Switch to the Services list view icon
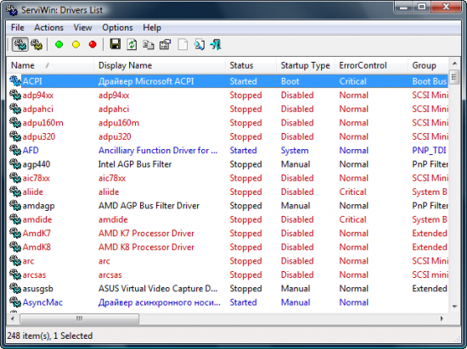Screen dimensions: 467x349 [x=37, y=45]
